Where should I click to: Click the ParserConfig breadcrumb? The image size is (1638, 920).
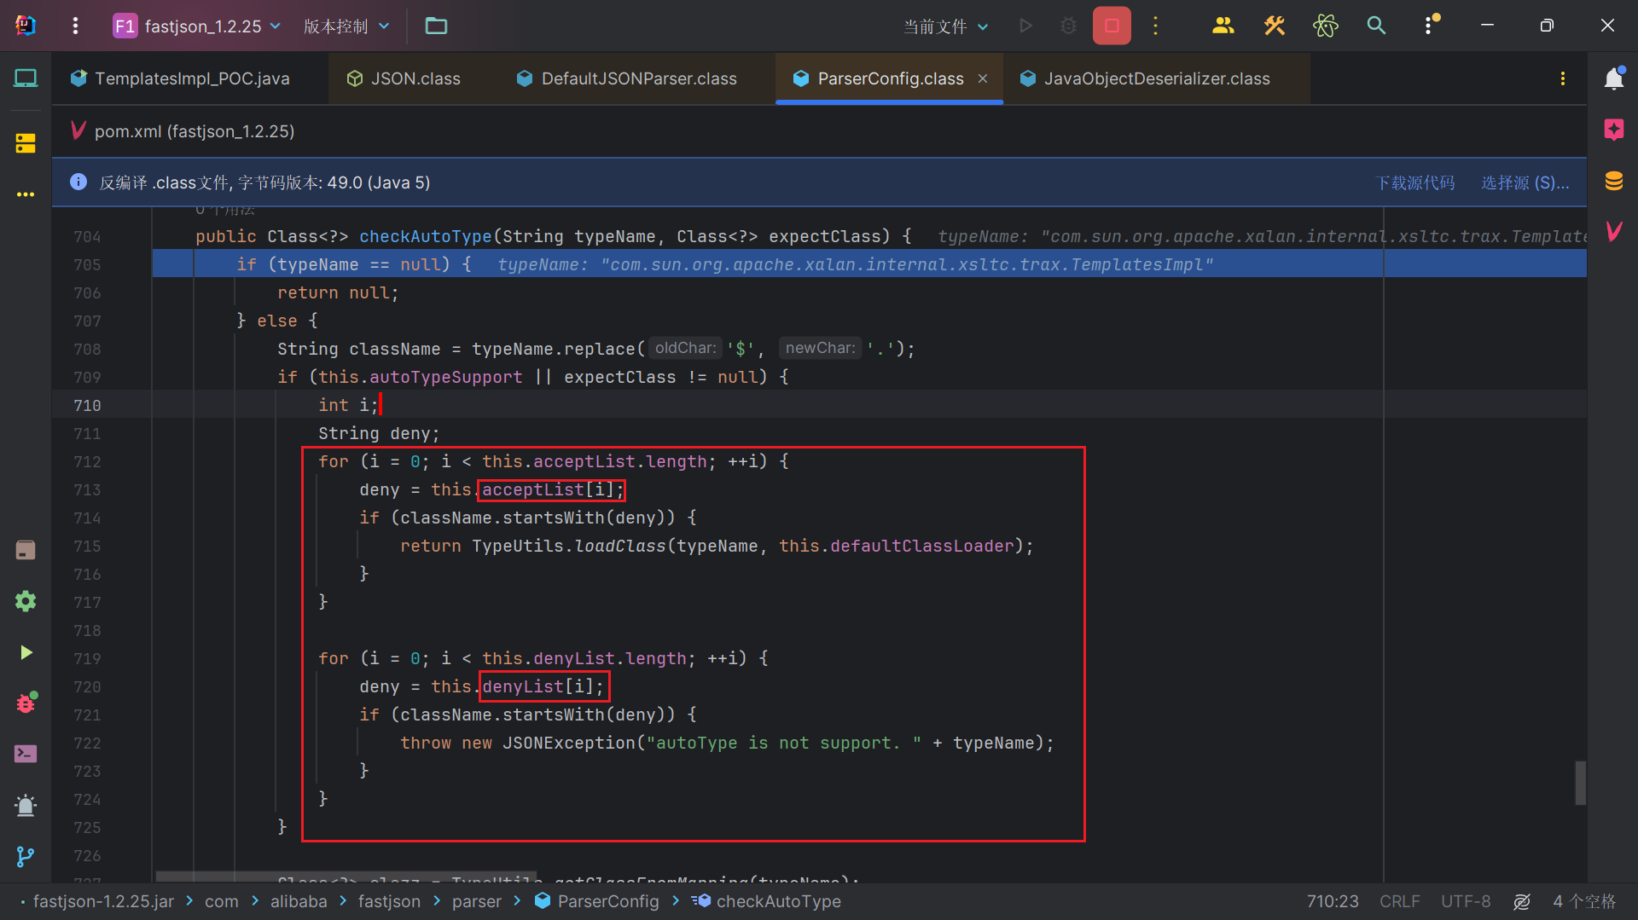[x=597, y=901]
